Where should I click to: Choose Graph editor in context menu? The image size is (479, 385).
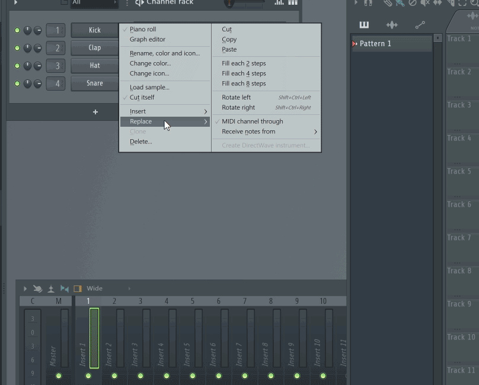(165, 39)
